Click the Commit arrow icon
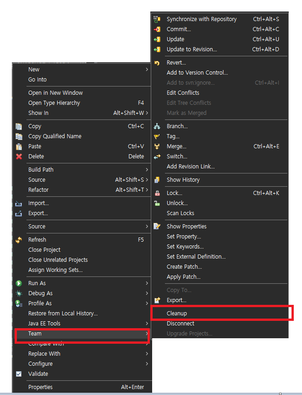302x395 pixels. point(157,29)
